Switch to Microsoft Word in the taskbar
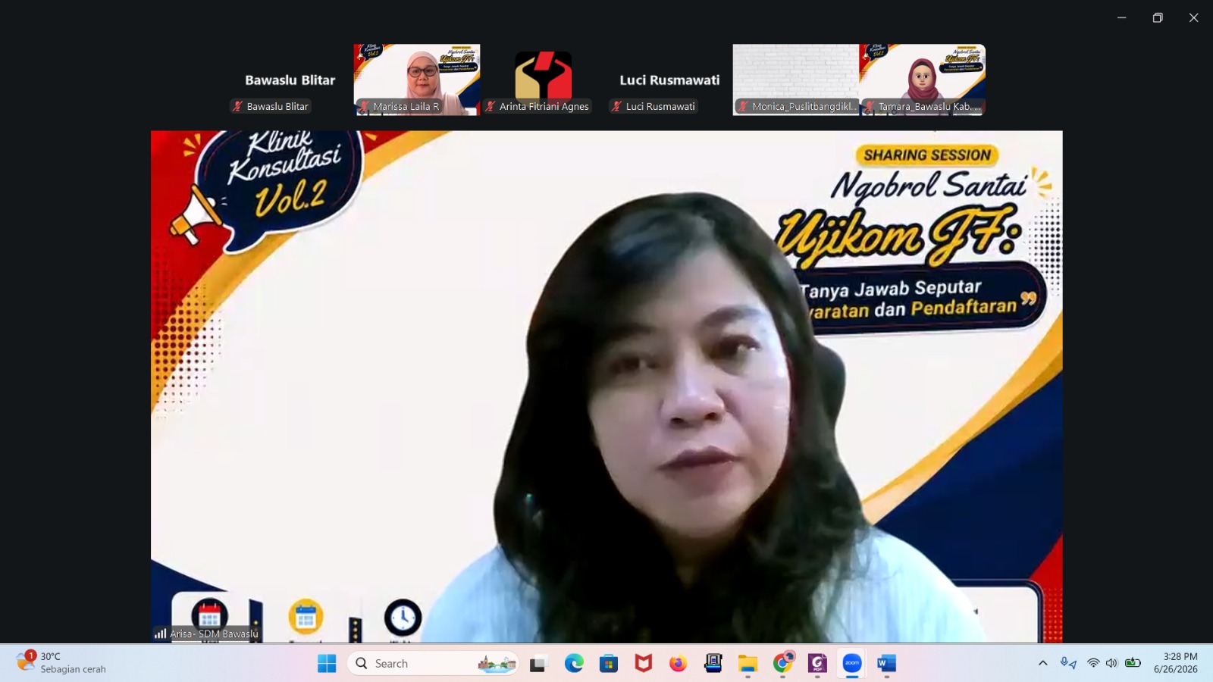1213x682 pixels. point(887,664)
